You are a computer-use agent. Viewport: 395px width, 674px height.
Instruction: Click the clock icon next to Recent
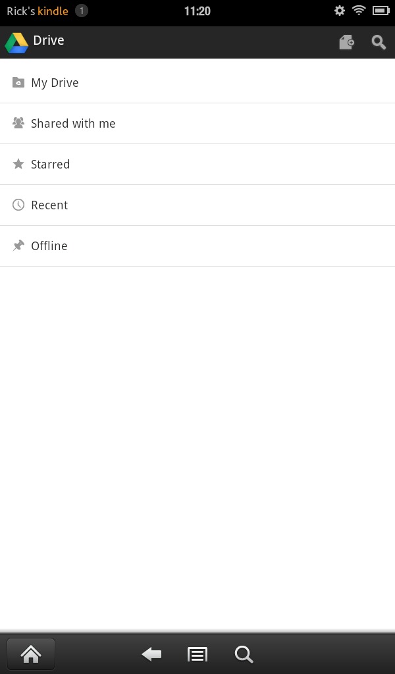pyautogui.click(x=18, y=205)
